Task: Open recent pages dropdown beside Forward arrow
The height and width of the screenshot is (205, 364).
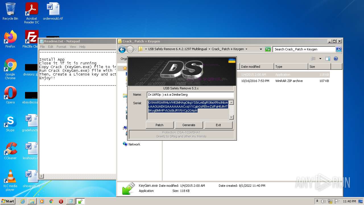Action: [136, 49]
